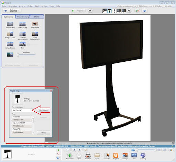
Task: Click the Hochladen upload icon
Action: pyautogui.click(x=70, y=155)
